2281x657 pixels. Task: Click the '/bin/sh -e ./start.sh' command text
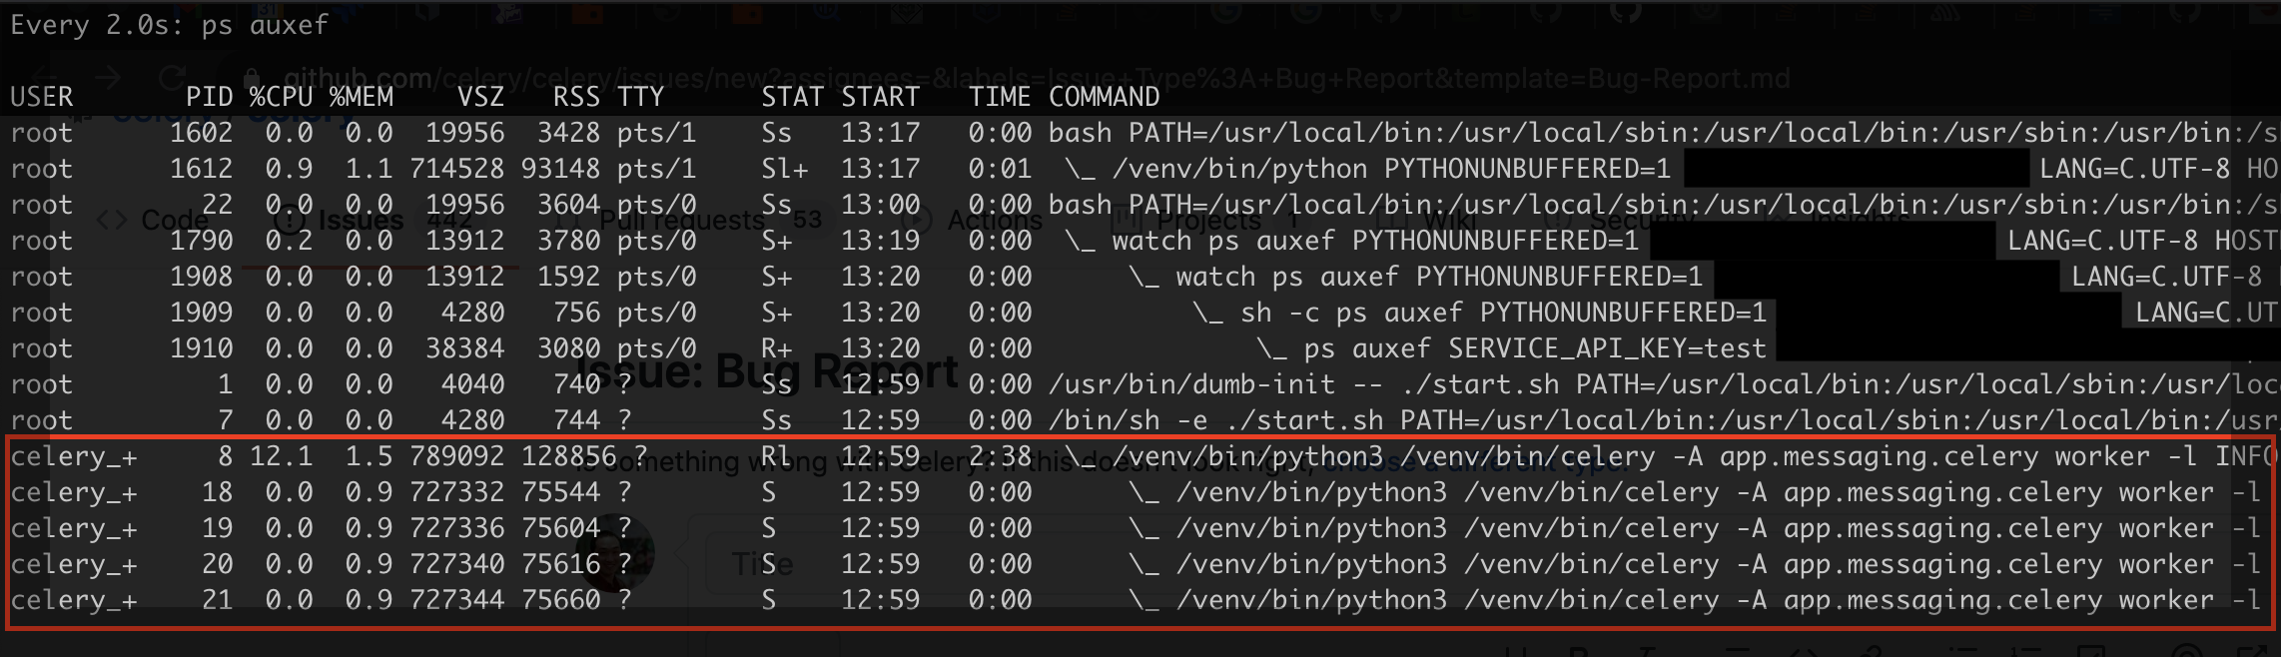pyautogui.click(x=1215, y=420)
